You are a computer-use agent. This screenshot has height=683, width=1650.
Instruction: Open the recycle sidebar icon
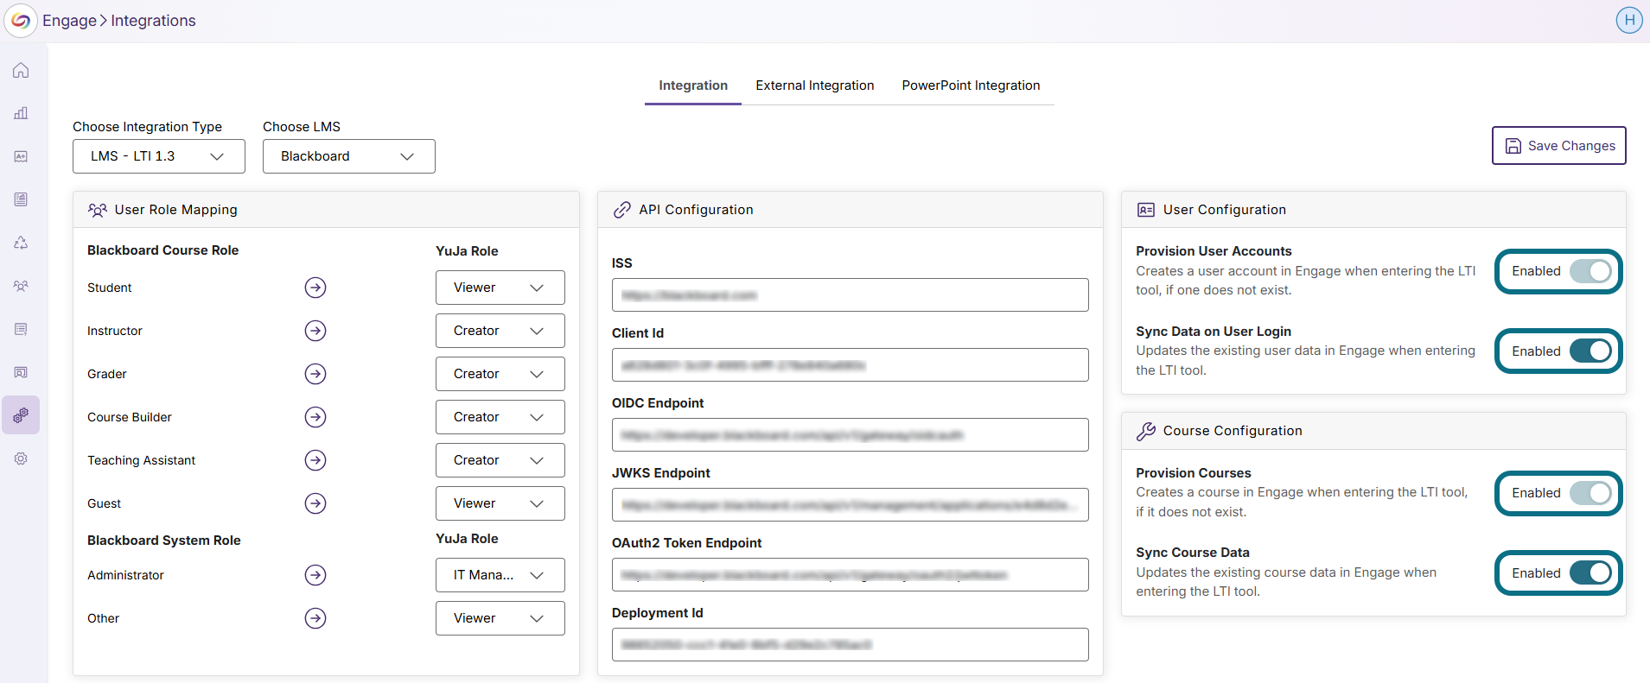(21, 243)
